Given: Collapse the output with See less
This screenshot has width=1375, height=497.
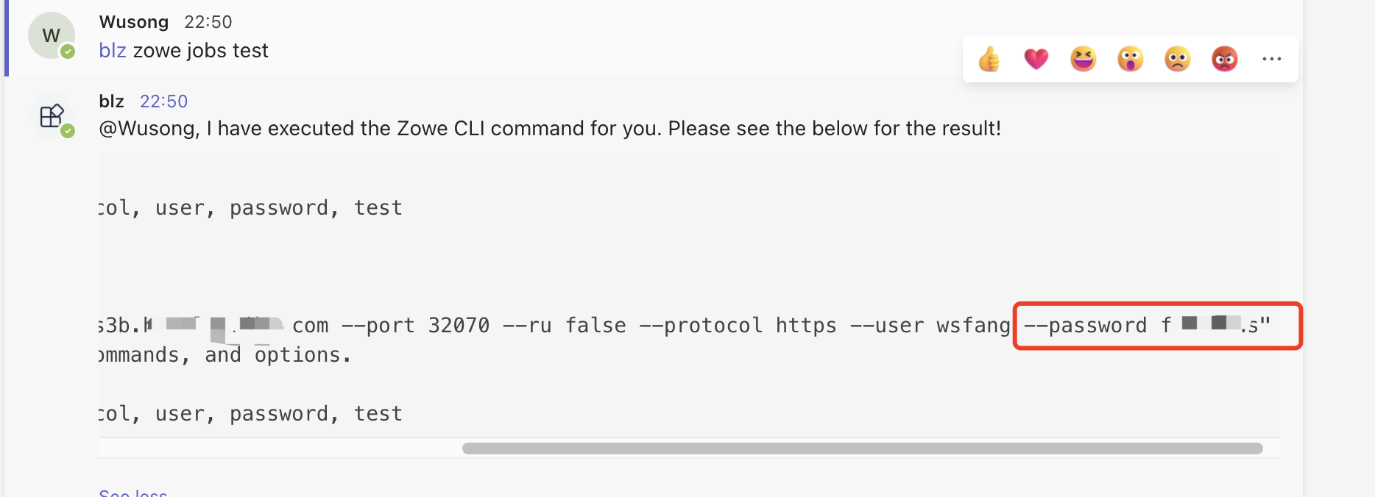Looking at the screenshot, I should (132, 492).
